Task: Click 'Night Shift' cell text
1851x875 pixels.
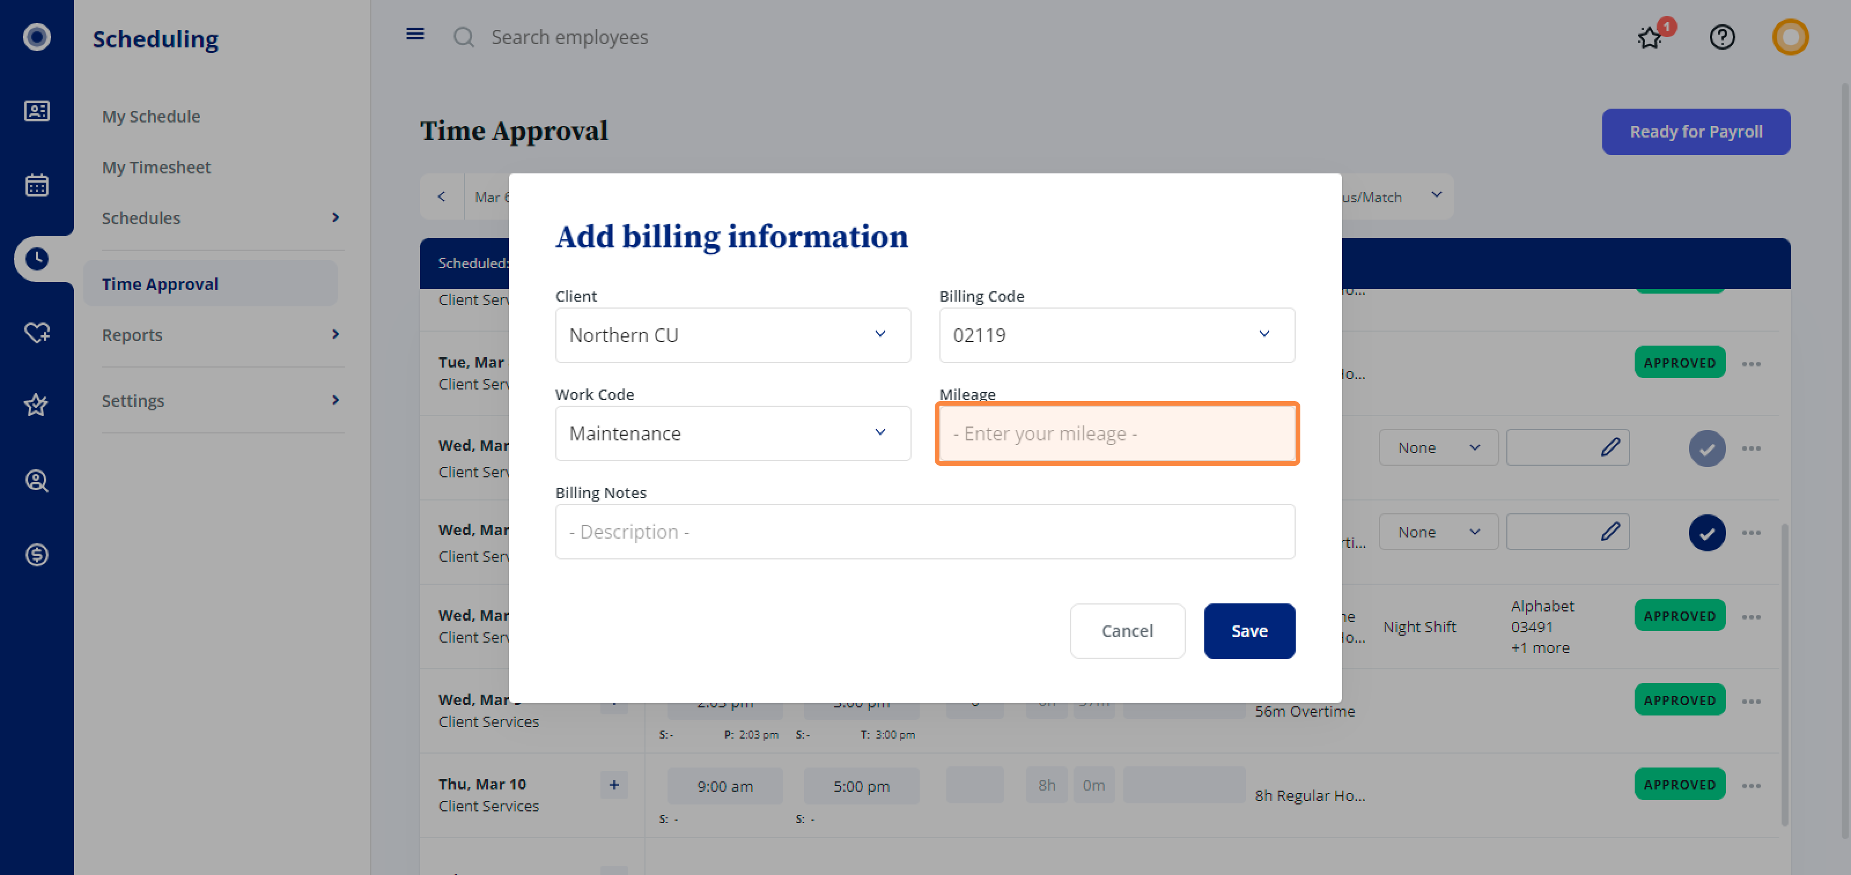Action: tap(1419, 626)
